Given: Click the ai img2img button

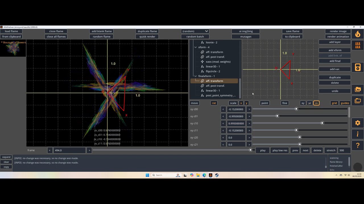Looking at the screenshot, I should (246, 31).
